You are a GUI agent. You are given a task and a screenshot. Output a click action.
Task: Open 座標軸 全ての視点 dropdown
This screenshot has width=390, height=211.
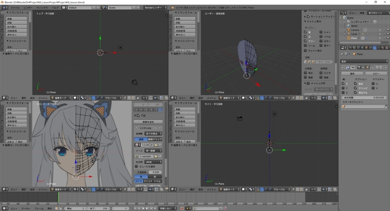[x=153, y=133]
